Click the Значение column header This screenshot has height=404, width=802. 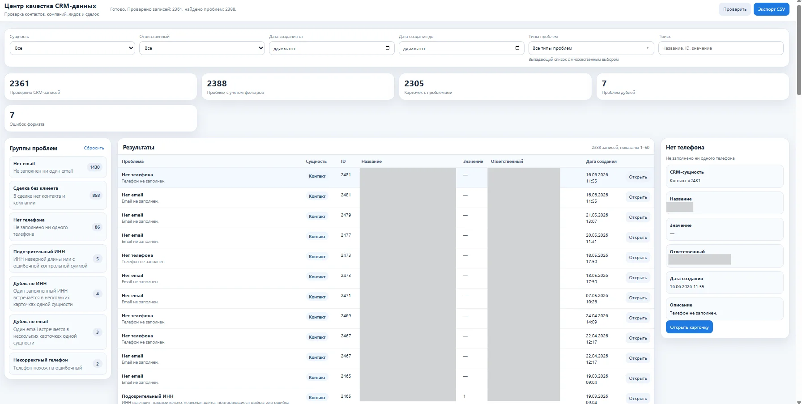473,162
